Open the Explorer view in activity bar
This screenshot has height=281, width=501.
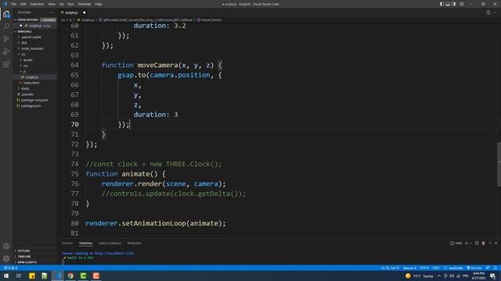click(6, 14)
